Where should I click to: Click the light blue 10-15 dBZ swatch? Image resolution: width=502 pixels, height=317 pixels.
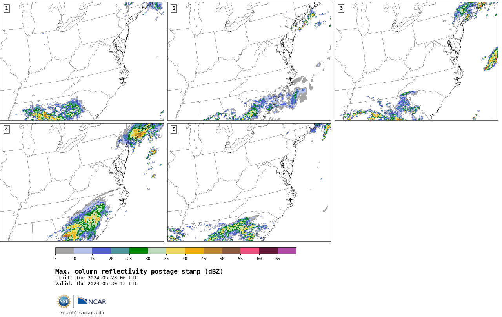(83, 251)
